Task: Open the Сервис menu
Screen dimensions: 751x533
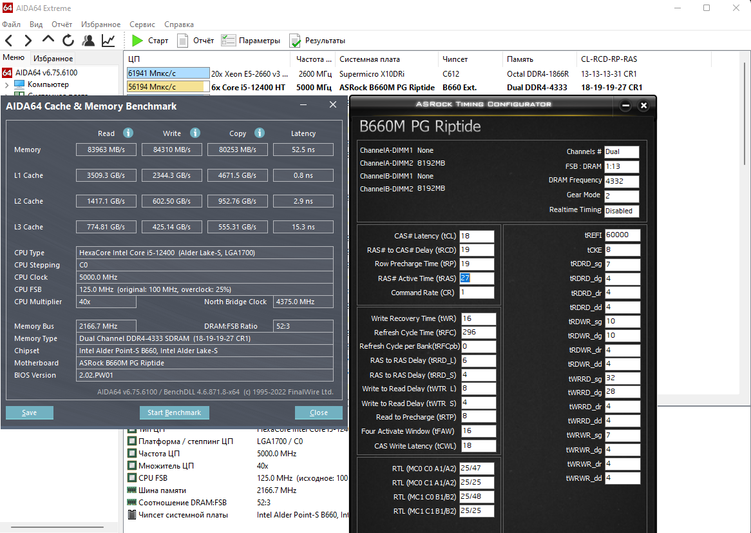Action: click(x=142, y=24)
